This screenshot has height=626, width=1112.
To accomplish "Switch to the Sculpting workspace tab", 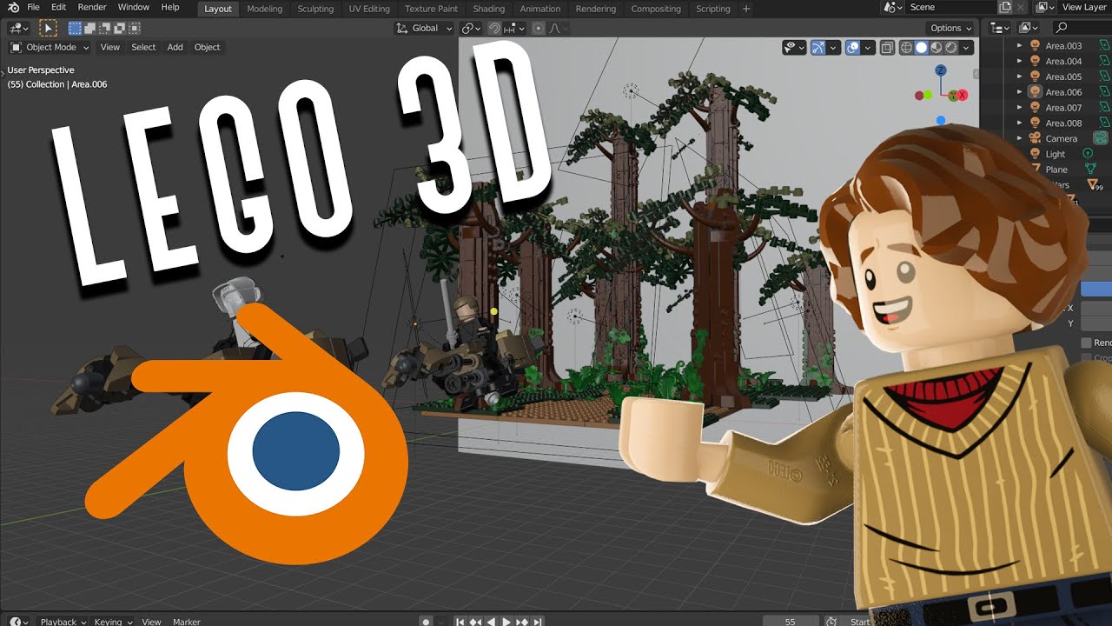I will click(315, 9).
